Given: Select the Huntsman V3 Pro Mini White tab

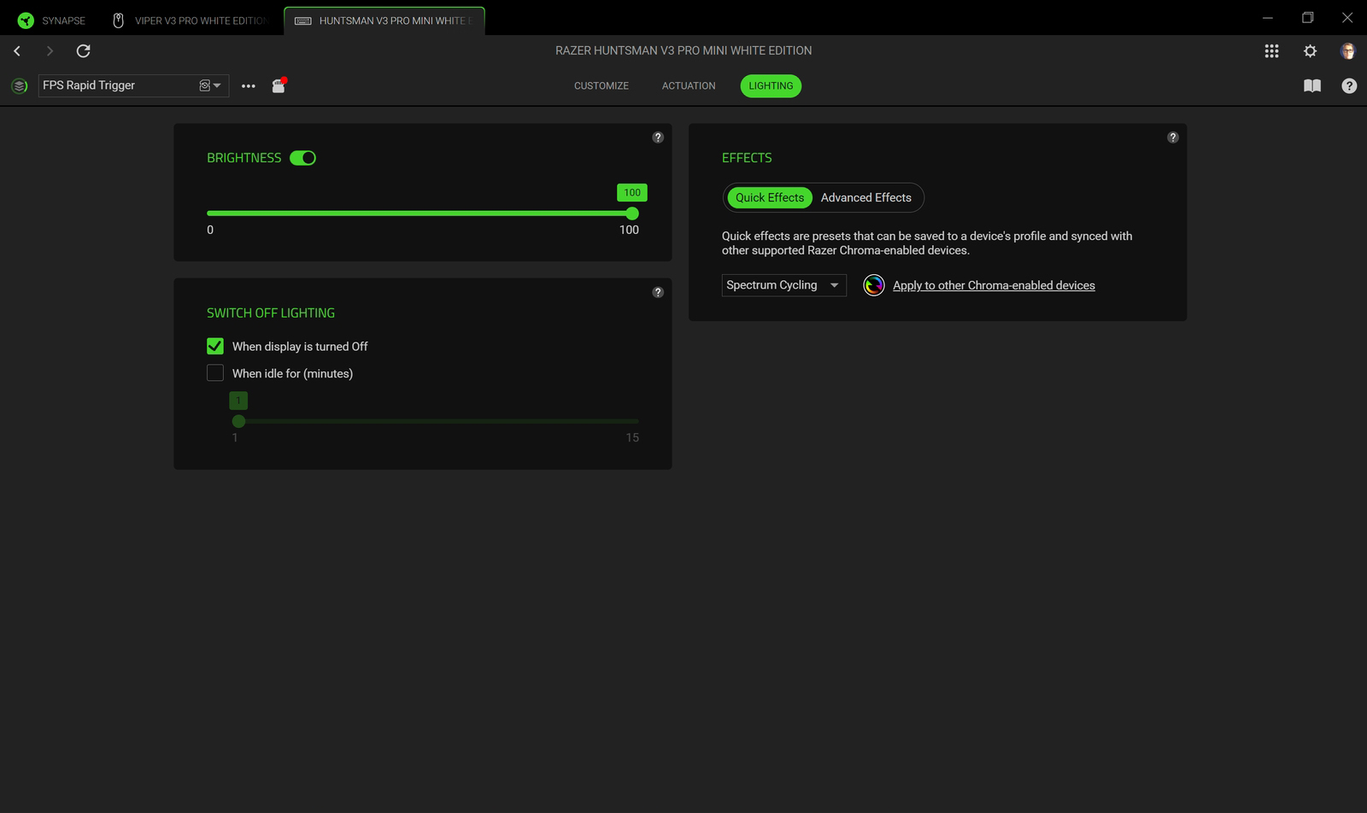Looking at the screenshot, I should coord(384,20).
